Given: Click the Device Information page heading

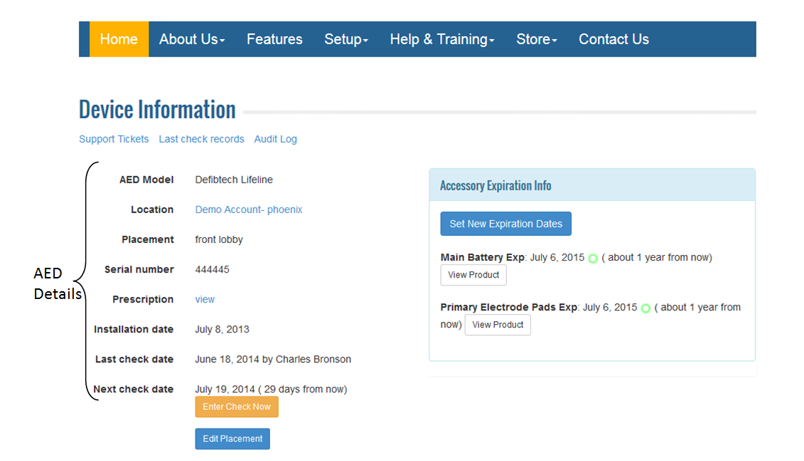Looking at the screenshot, I should tap(157, 109).
